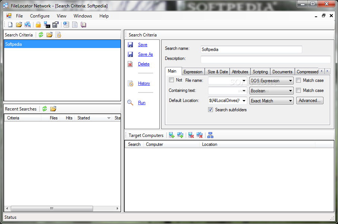Click the Recent Searches horizontal scrollbar thumb
This screenshot has width=338, height=224.
click(x=52, y=208)
